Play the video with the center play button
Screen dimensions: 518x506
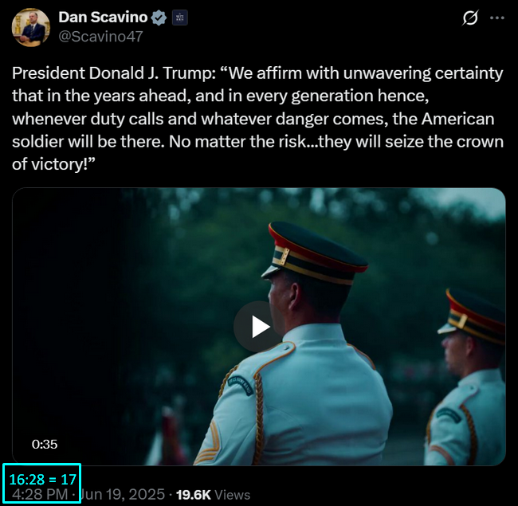pos(259,327)
